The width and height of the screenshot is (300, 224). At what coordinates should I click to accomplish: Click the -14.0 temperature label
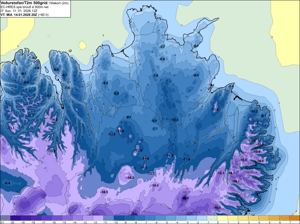coord(155,185)
